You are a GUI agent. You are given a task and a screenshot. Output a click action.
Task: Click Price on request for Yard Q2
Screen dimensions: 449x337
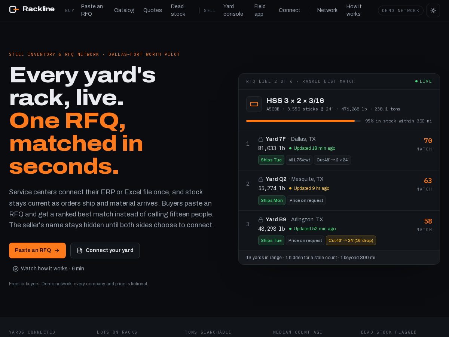click(x=306, y=200)
